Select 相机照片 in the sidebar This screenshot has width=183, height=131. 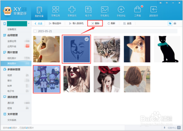tap(12, 58)
